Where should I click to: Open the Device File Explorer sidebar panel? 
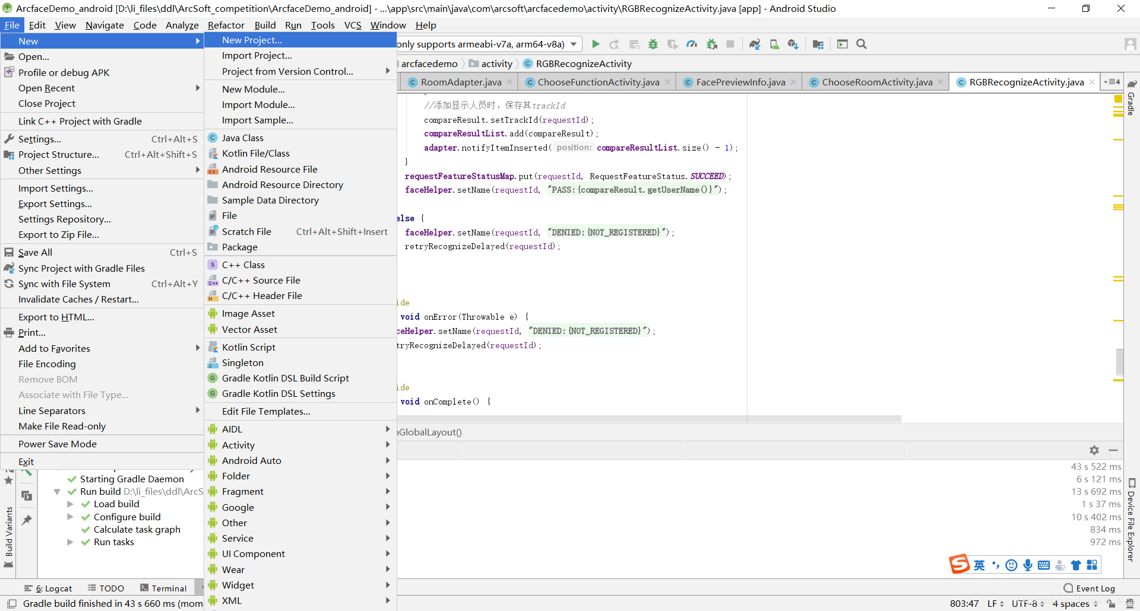click(1130, 522)
